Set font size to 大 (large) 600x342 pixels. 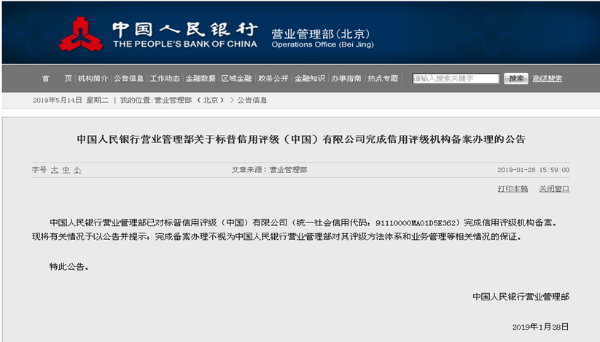[55, 170]
